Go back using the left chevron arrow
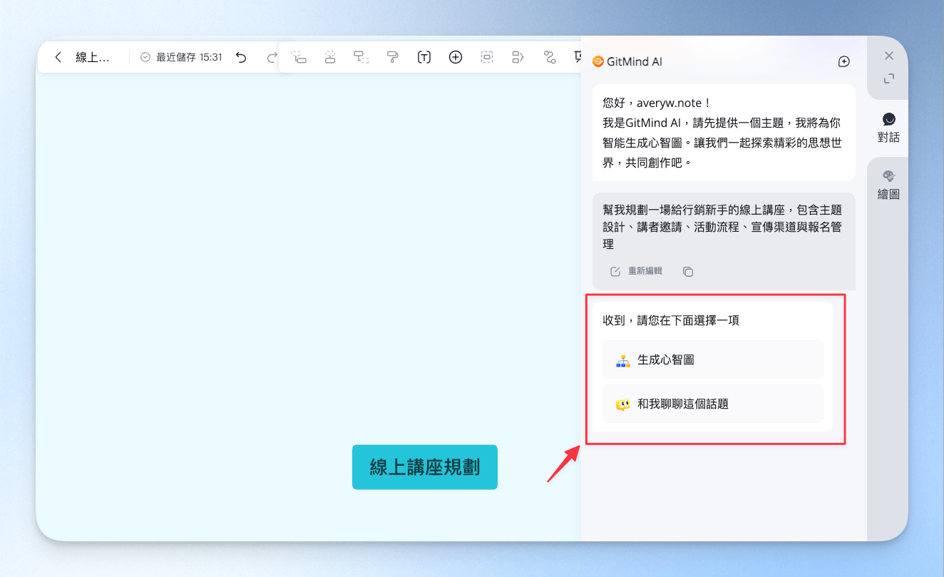The image size is (944, 577). (58, 57)
